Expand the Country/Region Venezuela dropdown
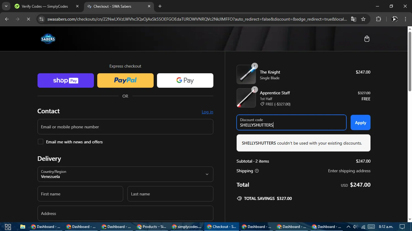 coord(125,174)
